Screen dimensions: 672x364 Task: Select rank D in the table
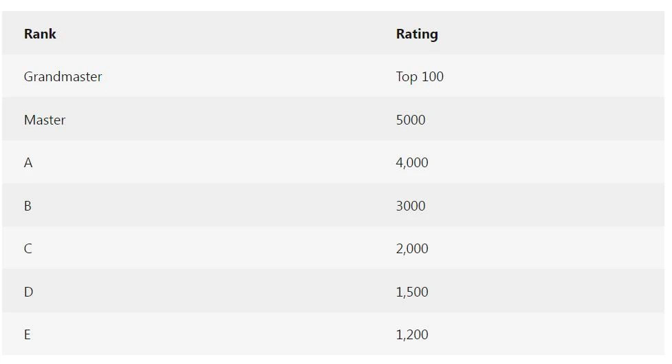(x=28, y=292)
